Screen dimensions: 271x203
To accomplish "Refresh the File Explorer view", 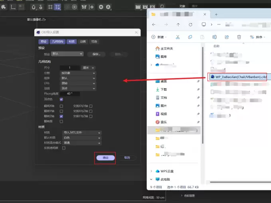I will 190,25.
